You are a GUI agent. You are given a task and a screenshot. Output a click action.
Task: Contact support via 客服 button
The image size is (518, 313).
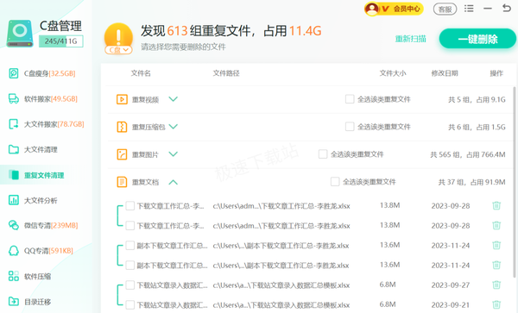[445, 9]
